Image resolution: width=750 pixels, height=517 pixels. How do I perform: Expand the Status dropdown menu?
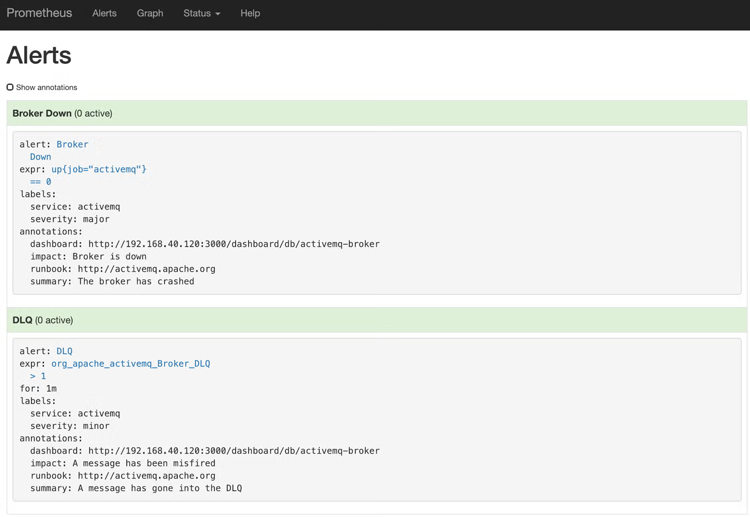click(x=202, y=13)
